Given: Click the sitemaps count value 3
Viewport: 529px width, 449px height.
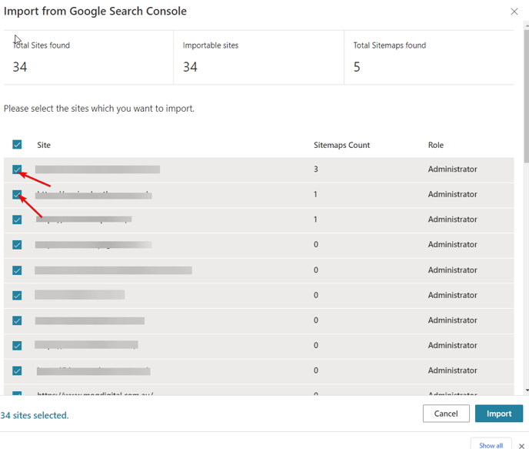Looking at the screenshot, I should pos(316,169).
